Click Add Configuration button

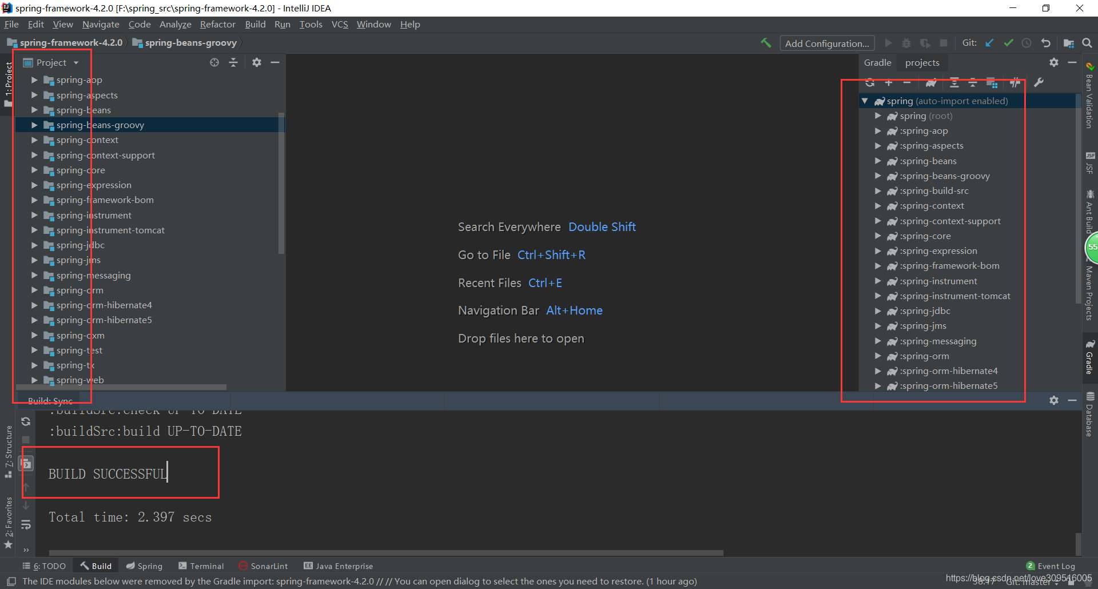pos(827,43)
